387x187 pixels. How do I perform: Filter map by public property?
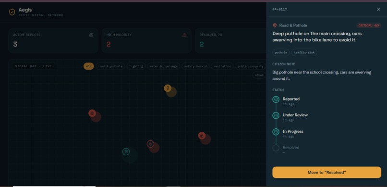[x=250, y=66]
